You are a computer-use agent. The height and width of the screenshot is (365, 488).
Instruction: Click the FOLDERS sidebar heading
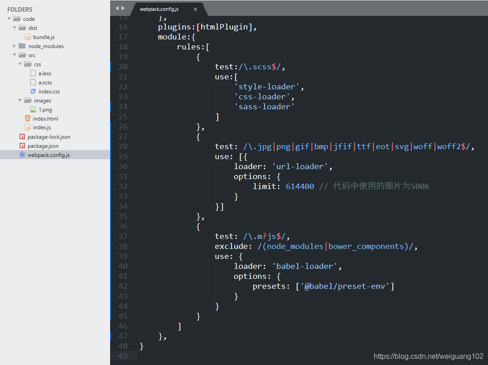(19, 10)
